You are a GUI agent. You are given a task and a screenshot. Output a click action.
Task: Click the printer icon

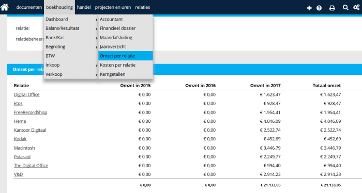(332, 8)
